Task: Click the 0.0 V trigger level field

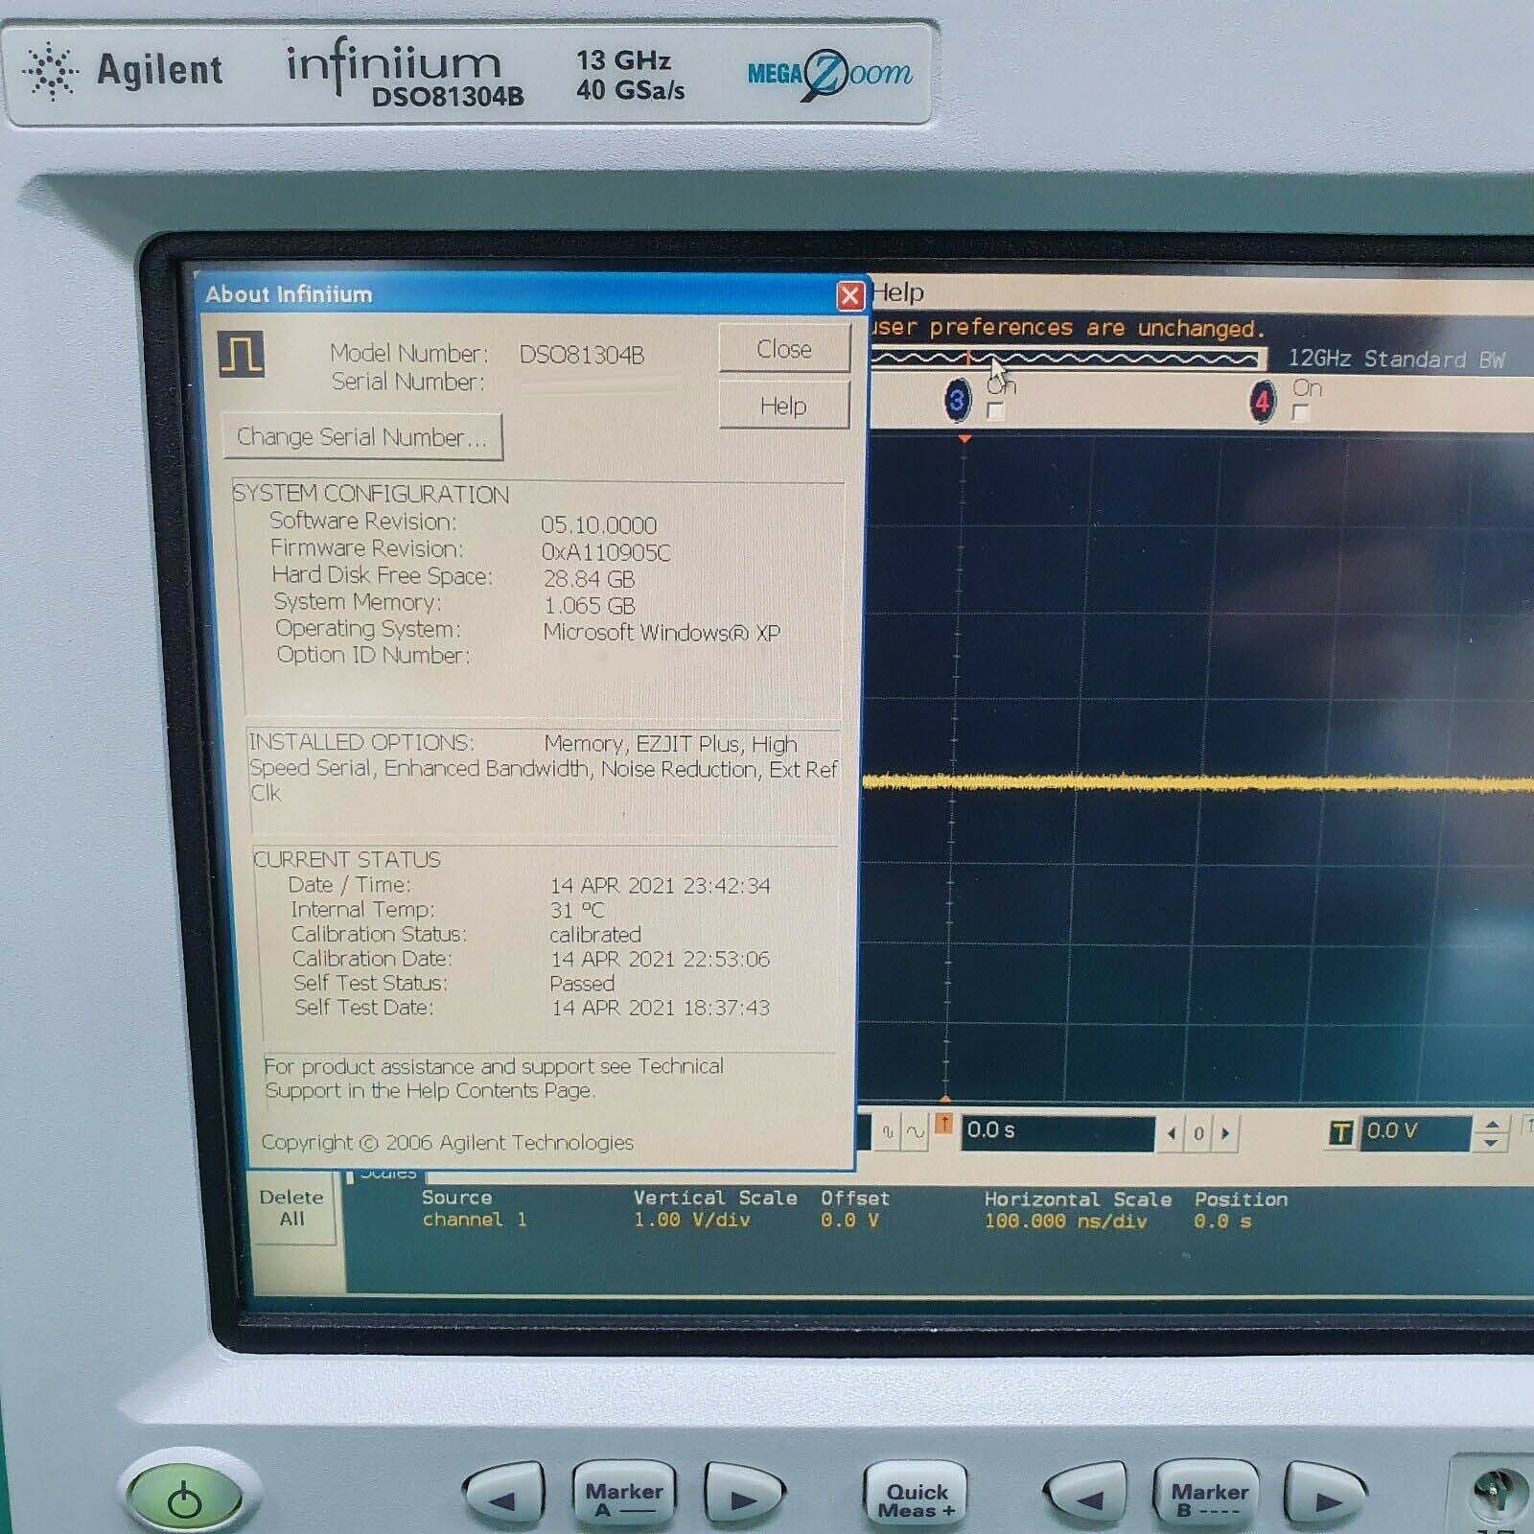Action: pyautogui.click(x=1415, y=1132)
